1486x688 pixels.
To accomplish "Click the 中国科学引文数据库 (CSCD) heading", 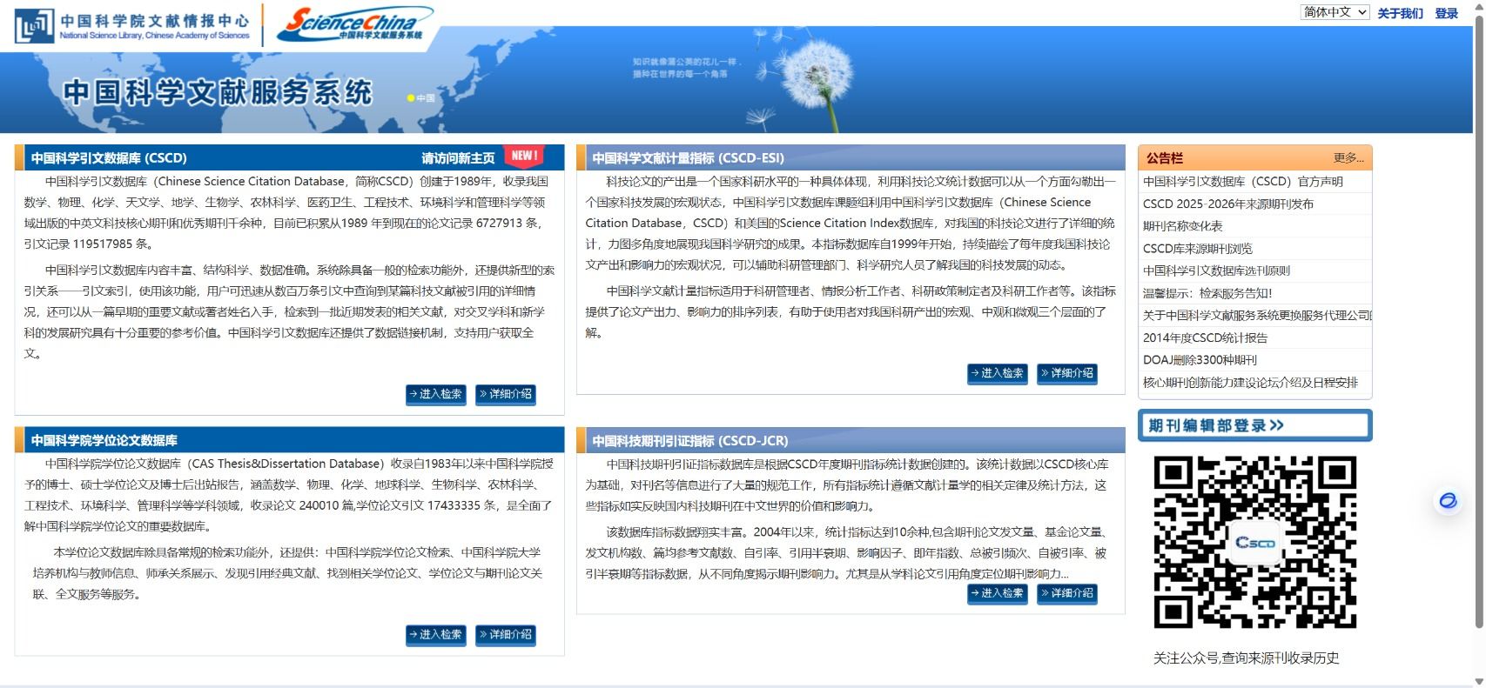I will click(109, 158).
